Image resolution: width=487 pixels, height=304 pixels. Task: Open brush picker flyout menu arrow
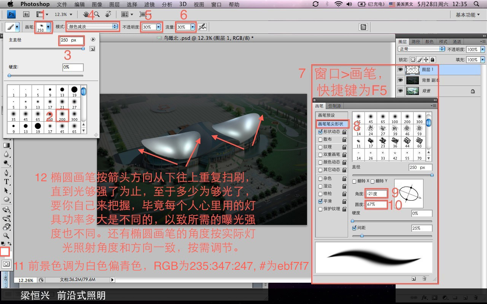point(93,40)
